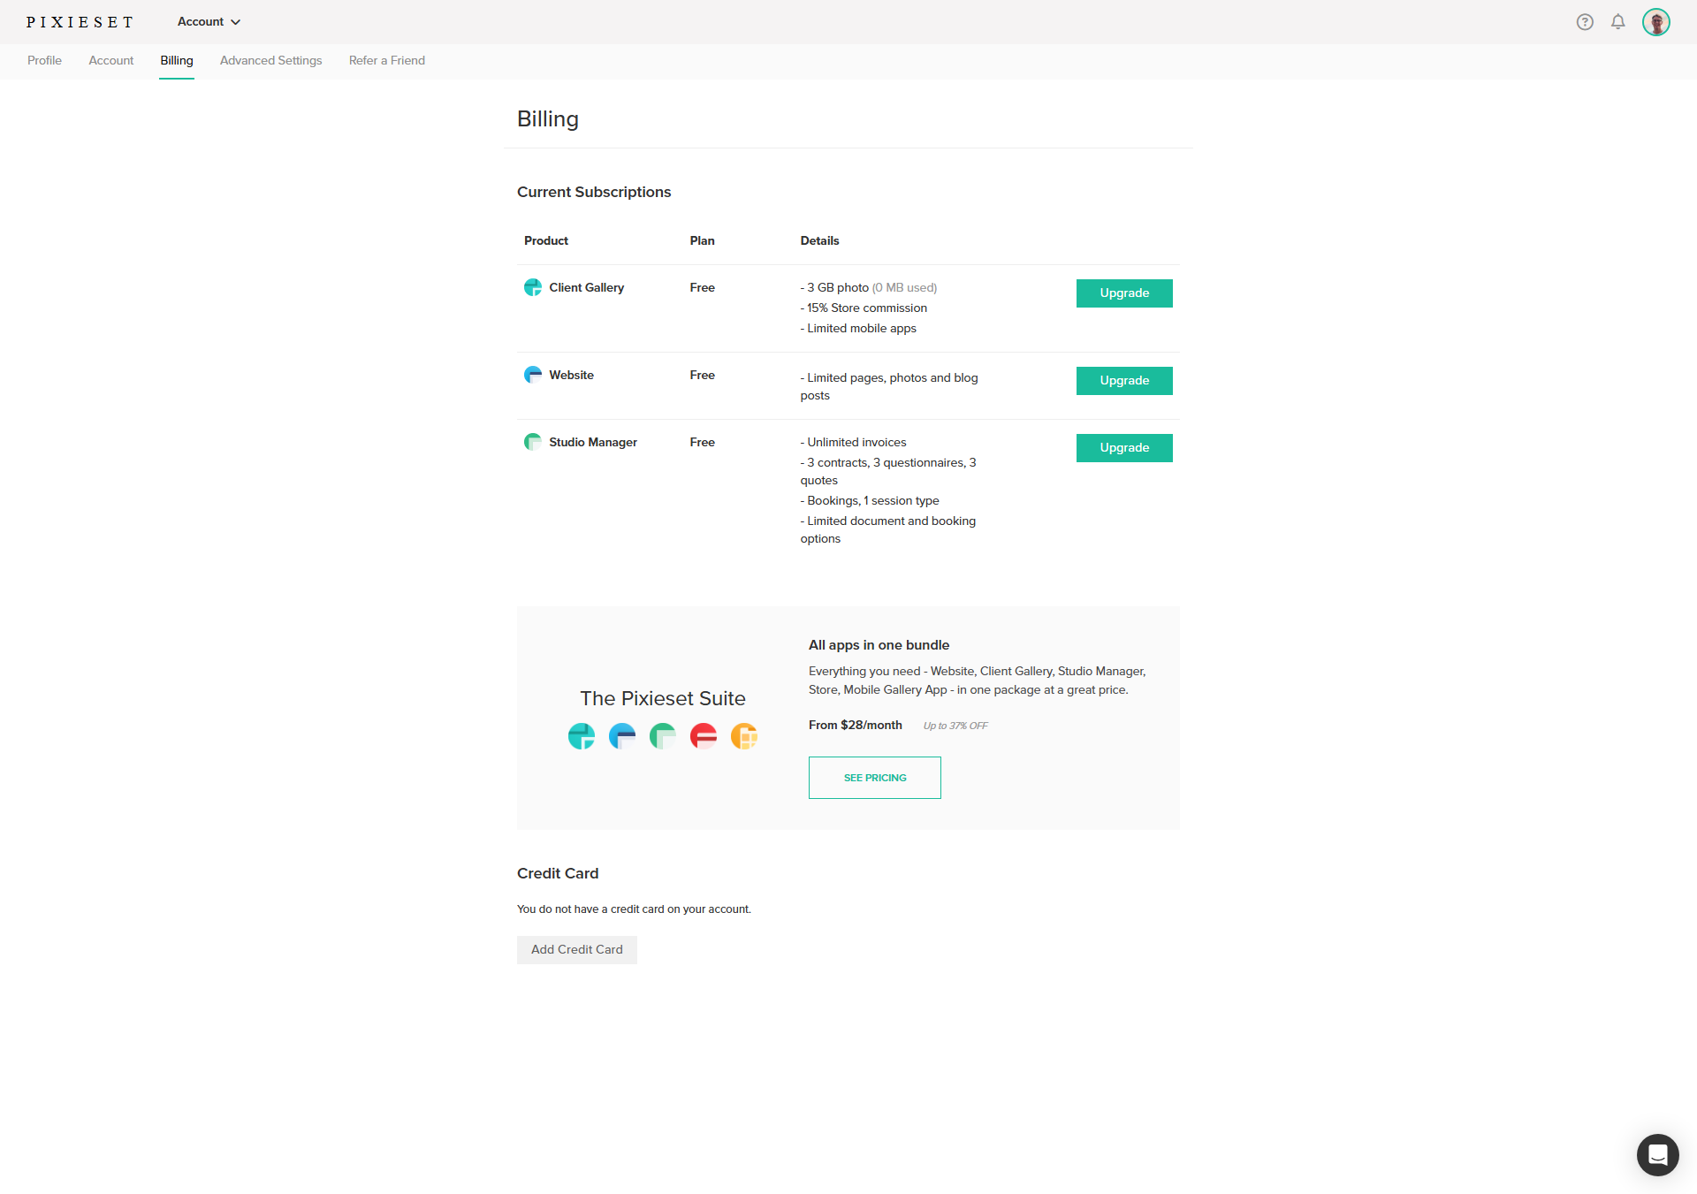Click the See Pricing button
Image resolution: width=1697 pixels, height=1194 pixels.
(874, 778)
